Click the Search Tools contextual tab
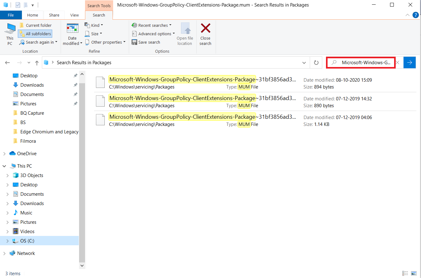The width and height of the screenshot is (421, 278). click(99, 6)
